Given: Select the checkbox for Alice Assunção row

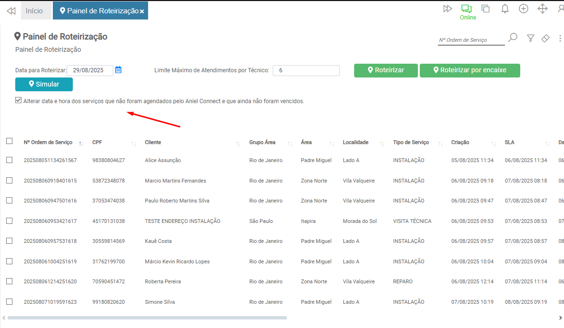Looking at the screenshot, I should click(x=10, y=160).
